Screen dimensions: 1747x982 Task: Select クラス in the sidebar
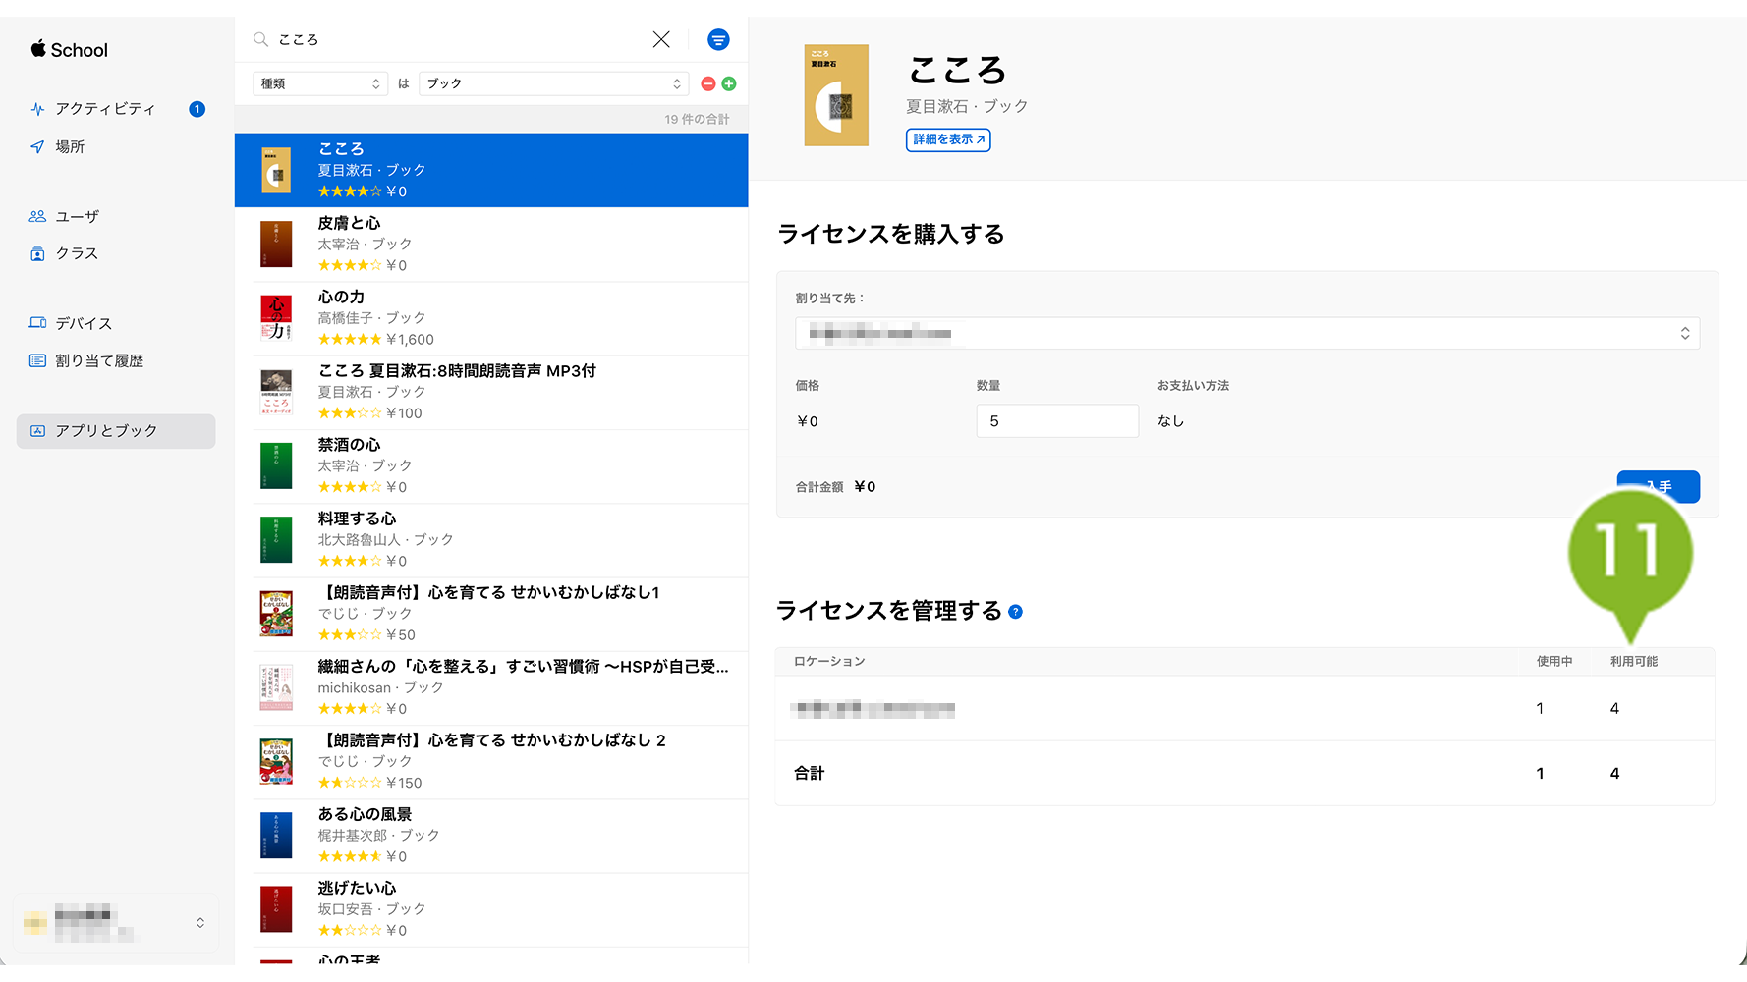coord(77,253)
